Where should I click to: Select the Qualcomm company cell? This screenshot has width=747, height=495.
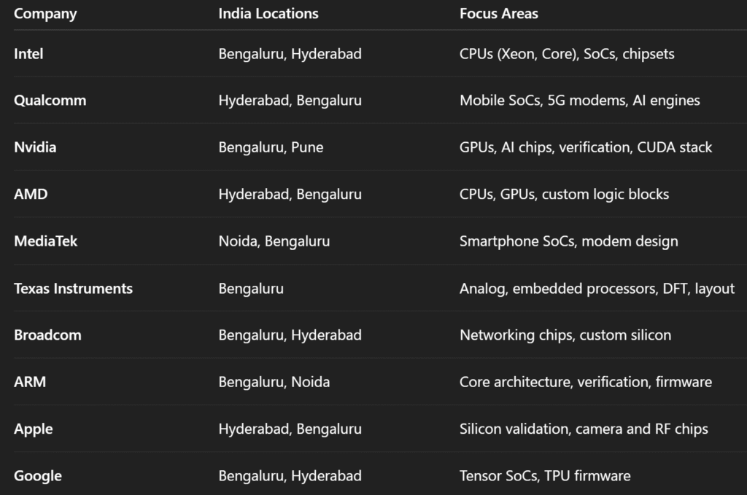click(x=50, y=101)
